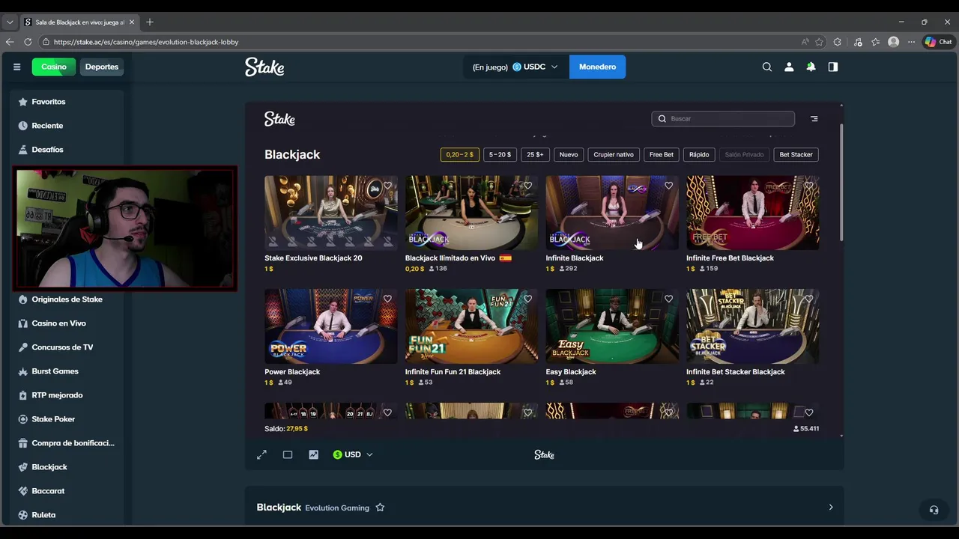Enter fullscreen mode with expand icon
Viewport: 959px width, 539px height.
pos(261,454)
